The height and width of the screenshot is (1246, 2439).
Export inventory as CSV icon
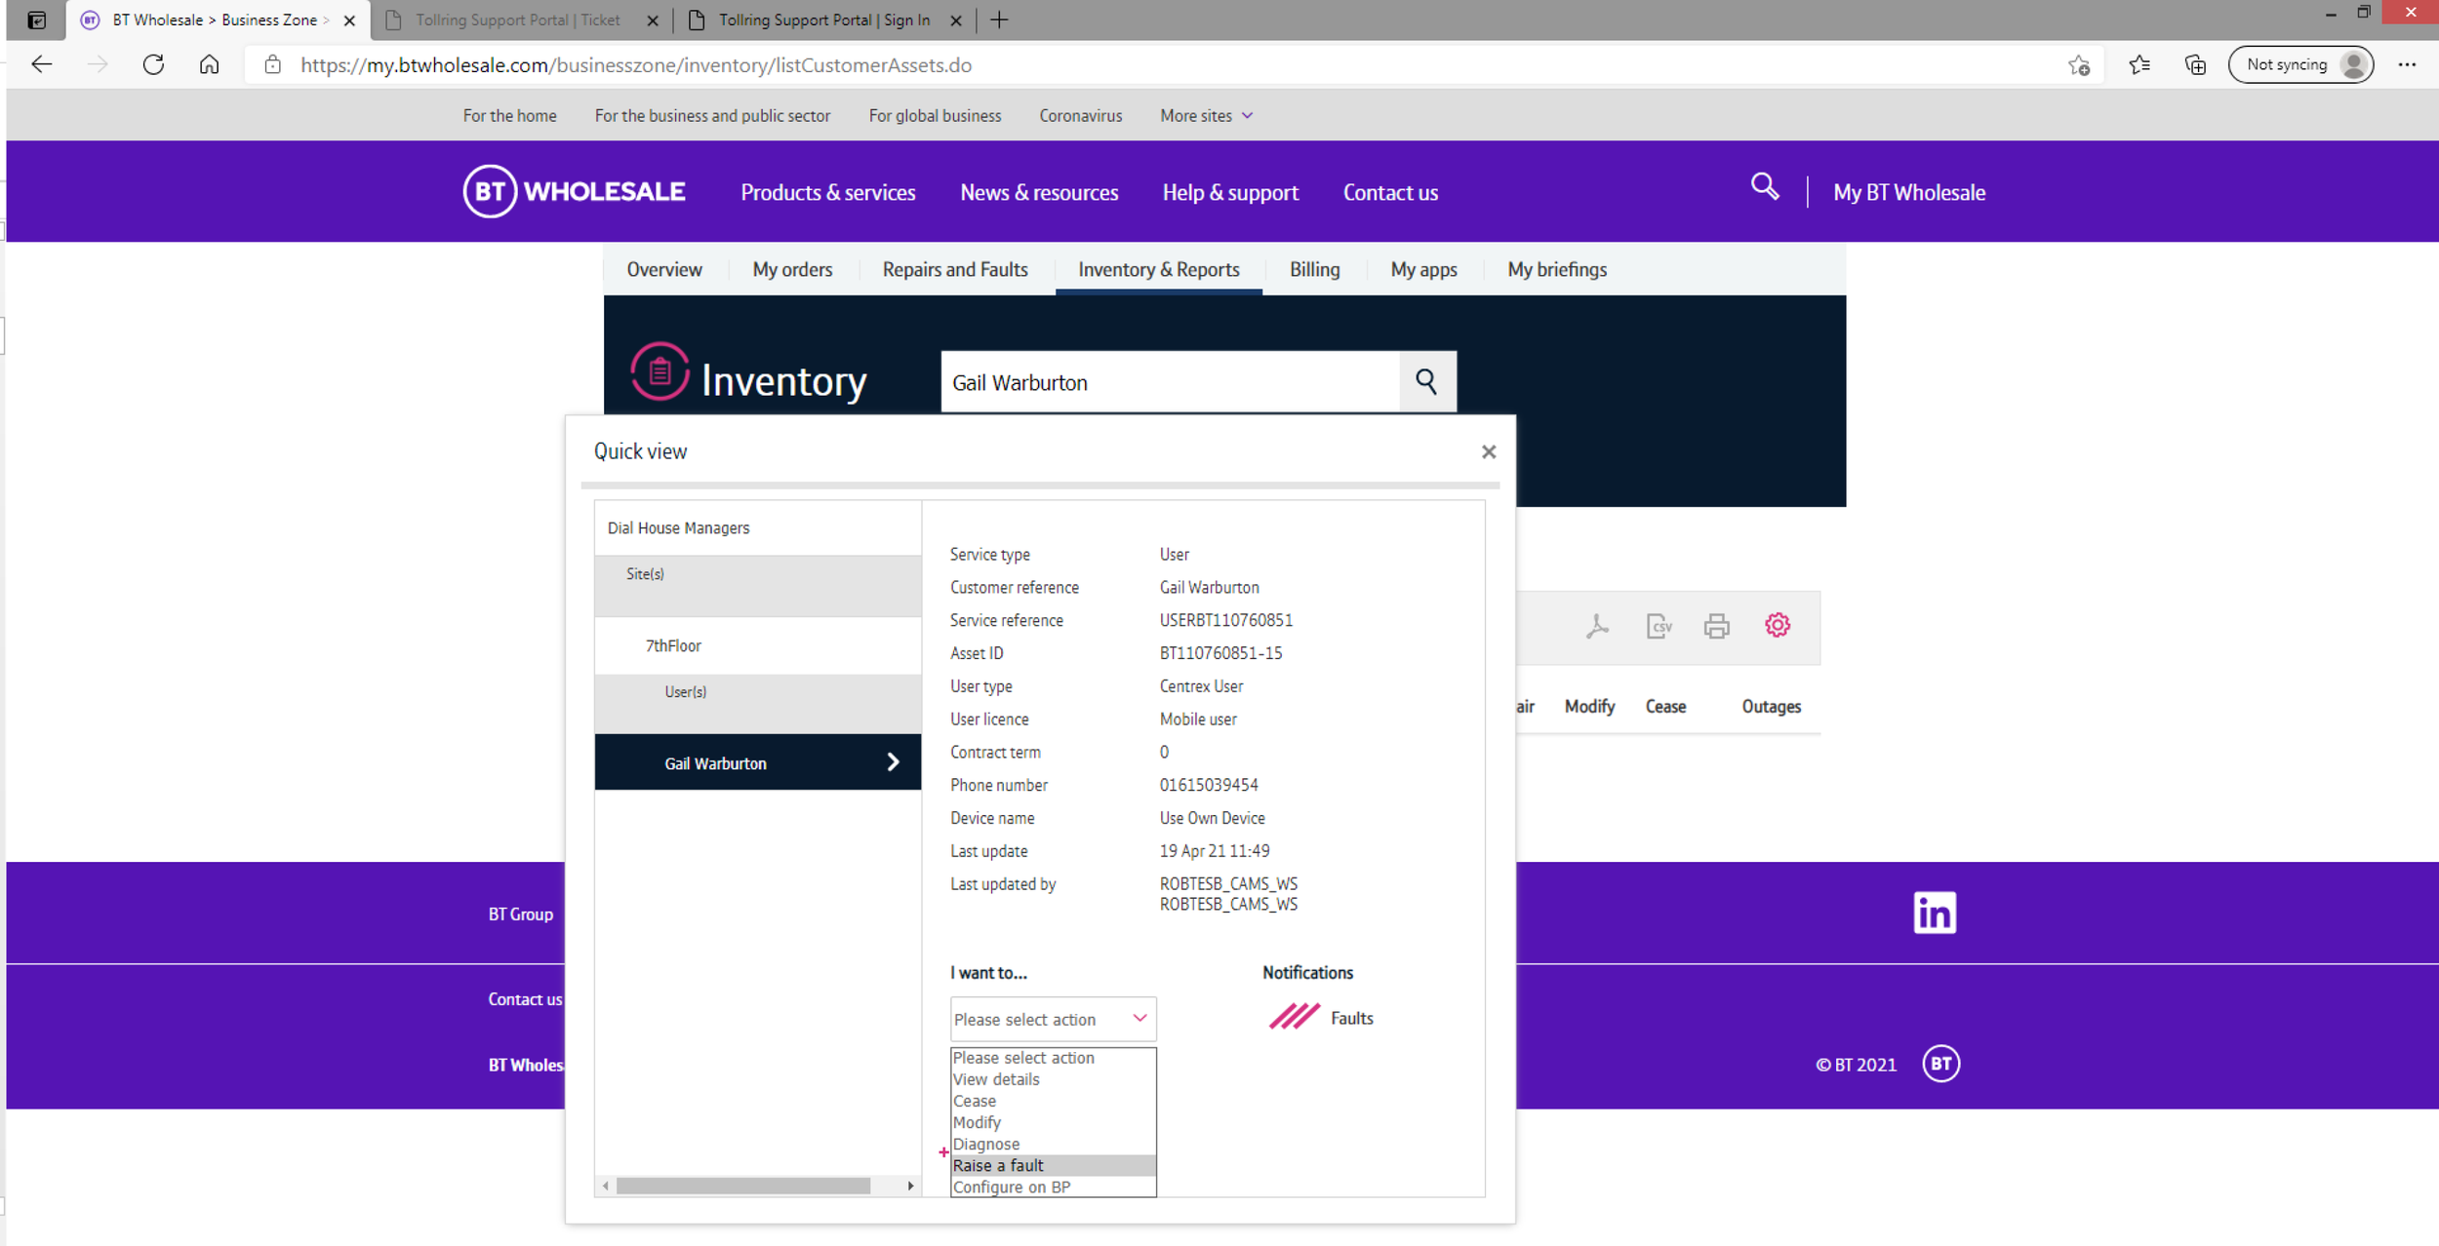(1659, 626)
